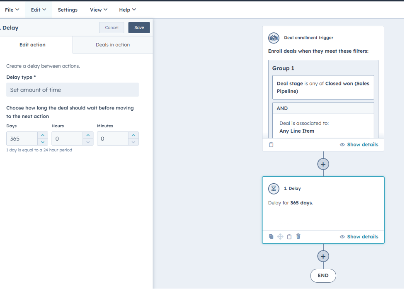Click the Hours input field
405x289 pixels.
[67, 138]
